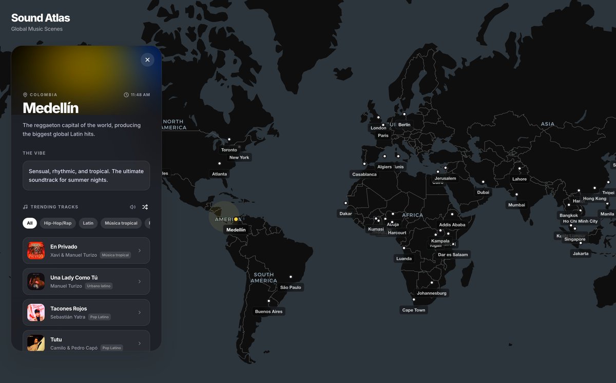The height and width of the screenshot is (383, 616).
Task: Open the Jerusalem city label
Action: (445, 178)
